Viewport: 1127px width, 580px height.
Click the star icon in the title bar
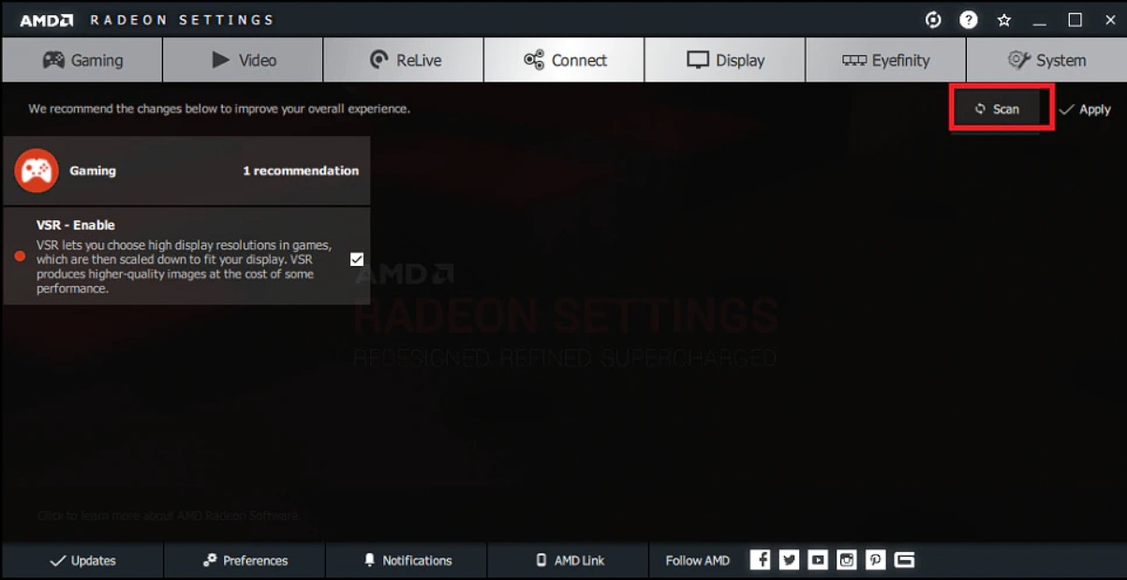click(1004, 20)
